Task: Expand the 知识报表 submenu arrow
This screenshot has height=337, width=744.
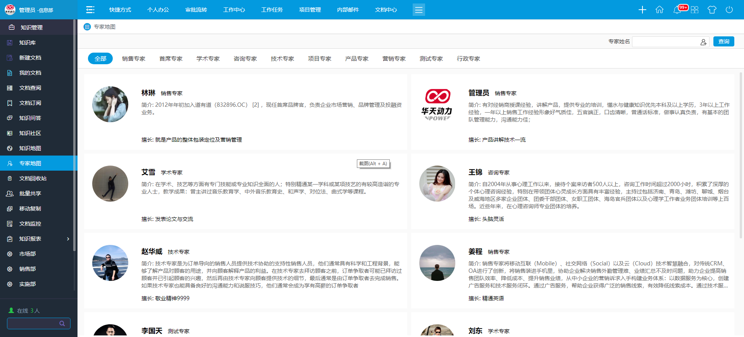Action: pyautogui.click(x=68, y=239)
